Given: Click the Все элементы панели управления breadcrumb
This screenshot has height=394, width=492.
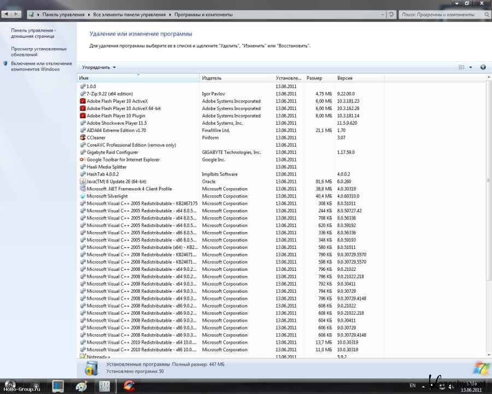Looking at the screenshot, I should pyautogui.click(x=130, y=14).
